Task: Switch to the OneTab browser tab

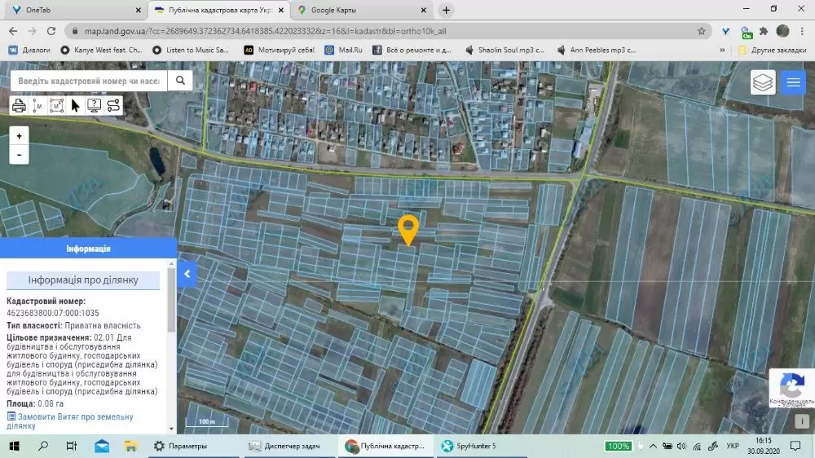Action: point(75,10)
